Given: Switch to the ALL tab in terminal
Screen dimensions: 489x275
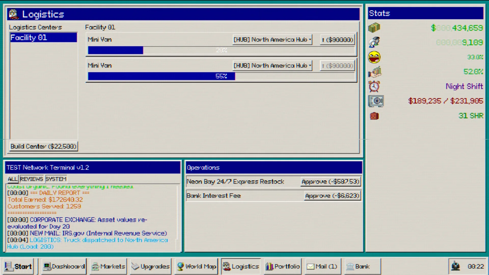Looking at the screenshot, I should (x=12, y=179).
